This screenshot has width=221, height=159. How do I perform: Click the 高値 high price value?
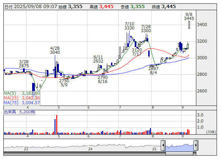click(x=106, y=7)
